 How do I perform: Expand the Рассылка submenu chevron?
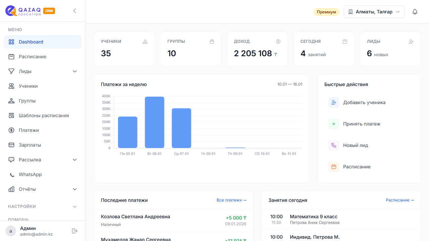click(75, 160)
